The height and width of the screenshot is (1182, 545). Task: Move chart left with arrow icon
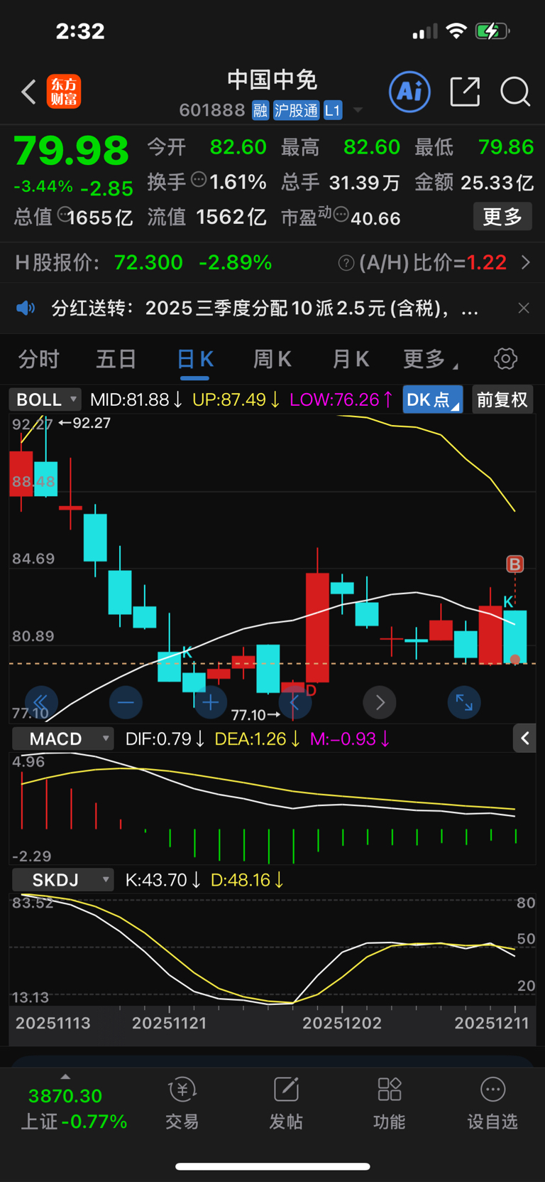(294, 702)
